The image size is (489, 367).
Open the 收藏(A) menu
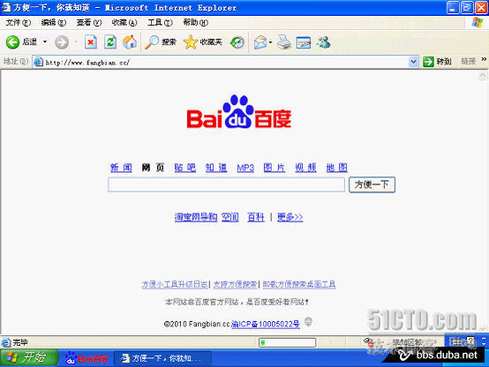pyautogui.click(x=124, y=22)
